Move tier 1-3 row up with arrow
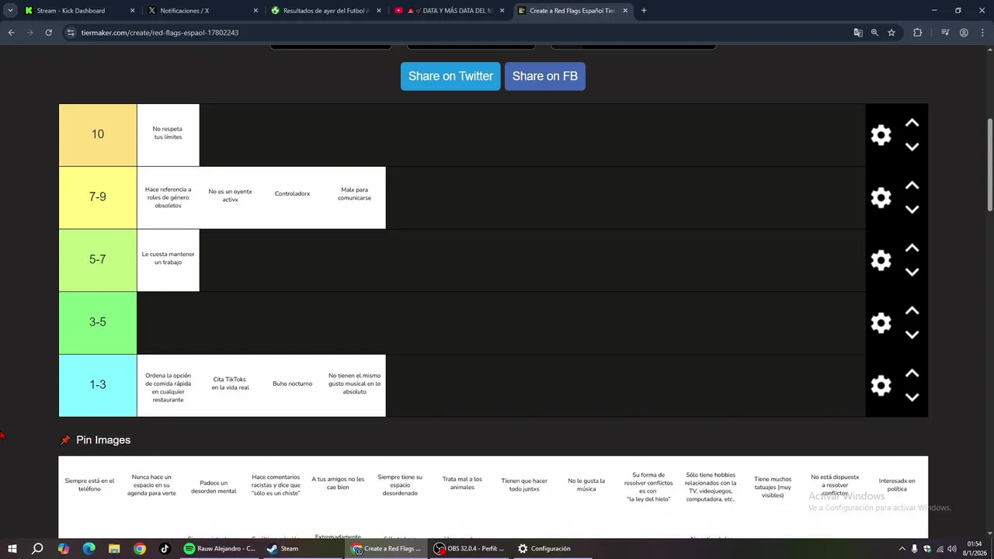 [912, 373]
